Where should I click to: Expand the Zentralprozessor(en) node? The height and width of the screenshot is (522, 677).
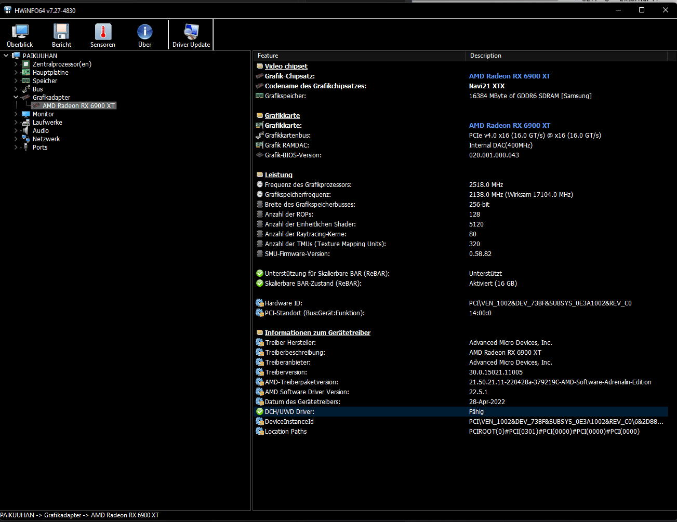[16, 64]
